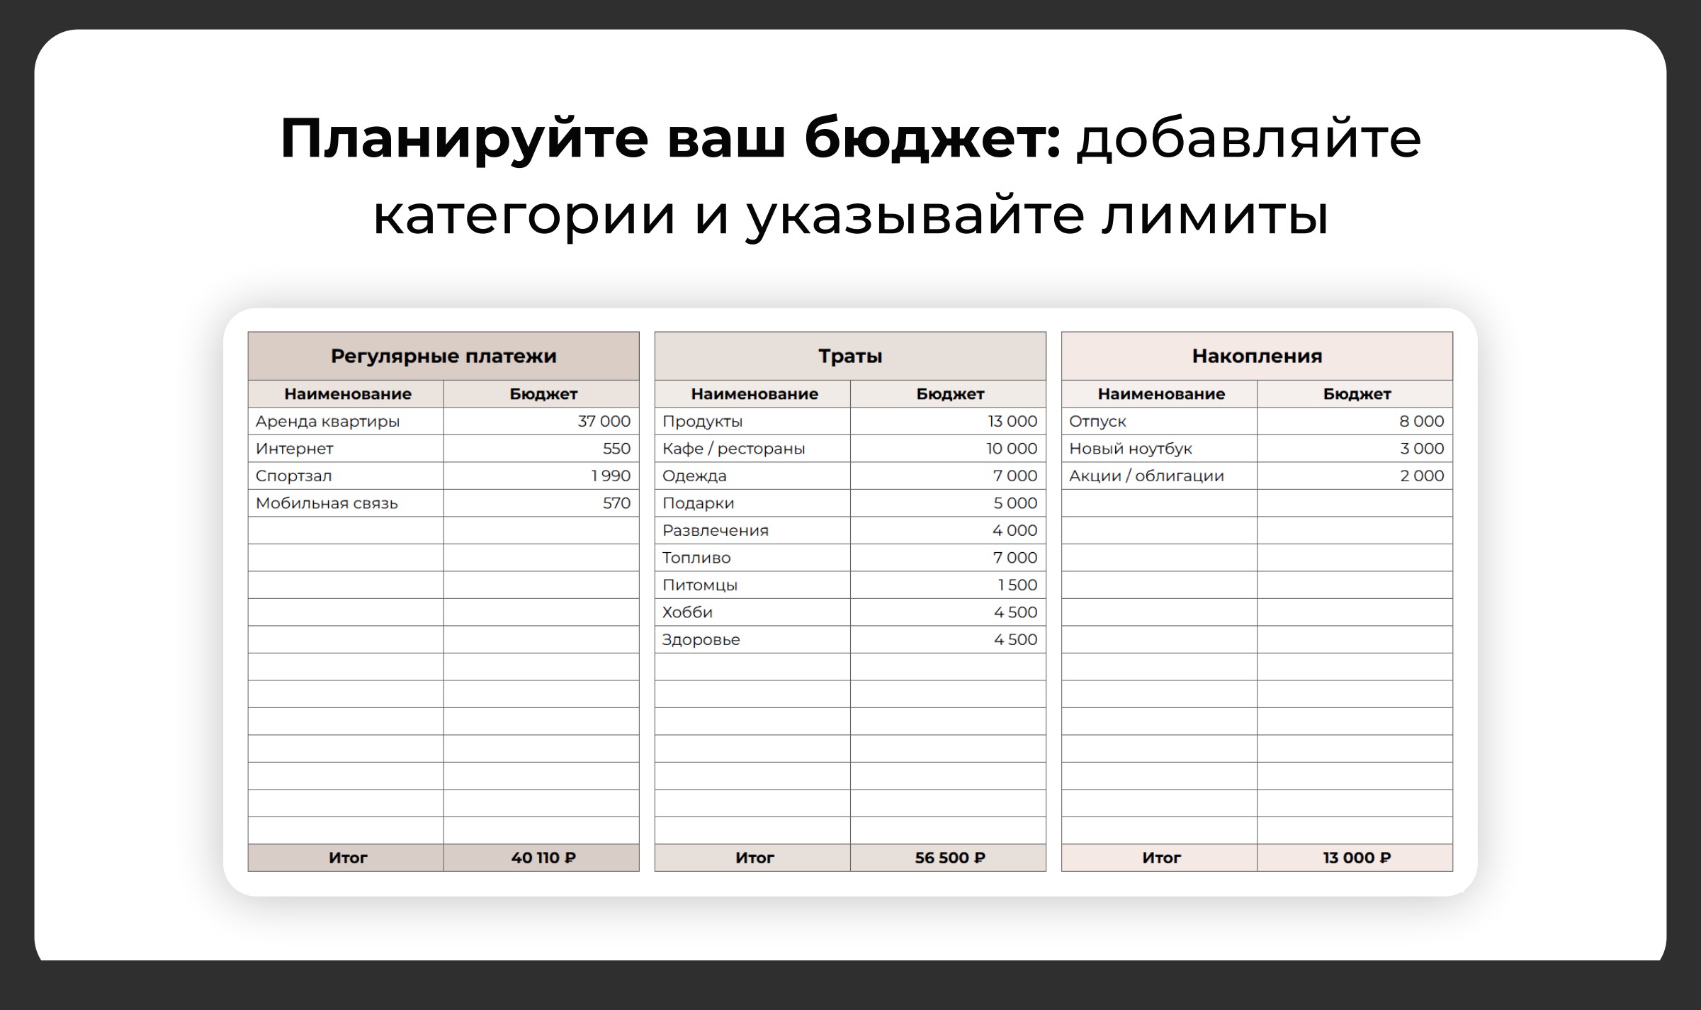This screenshot has width=1701, height=1010.
Task: Select the 37 000 budget cell
Action: [x=541, y=421]
